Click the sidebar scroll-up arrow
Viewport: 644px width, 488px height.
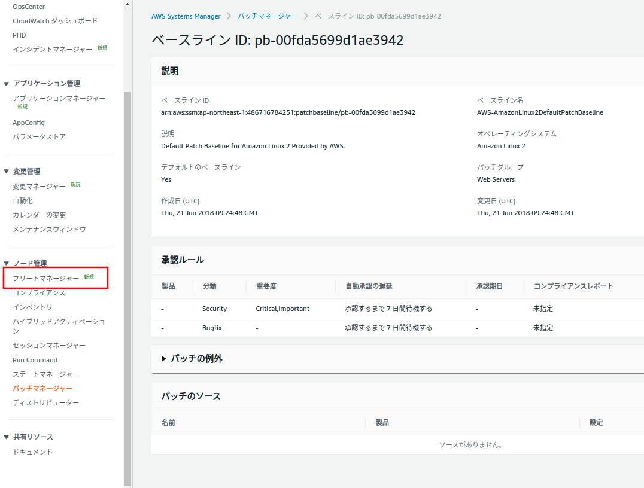(x=127, y=5)
